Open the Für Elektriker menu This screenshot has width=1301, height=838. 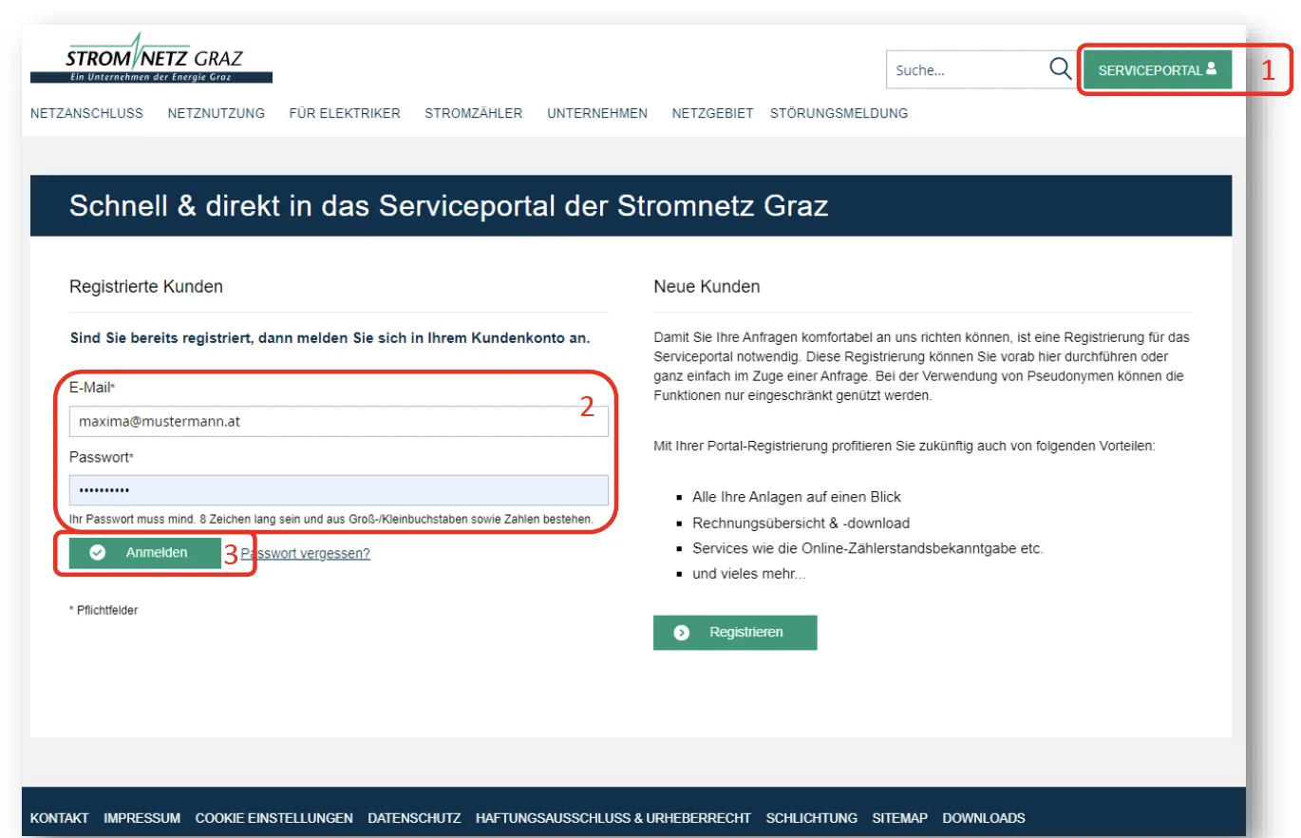point(345,113)
